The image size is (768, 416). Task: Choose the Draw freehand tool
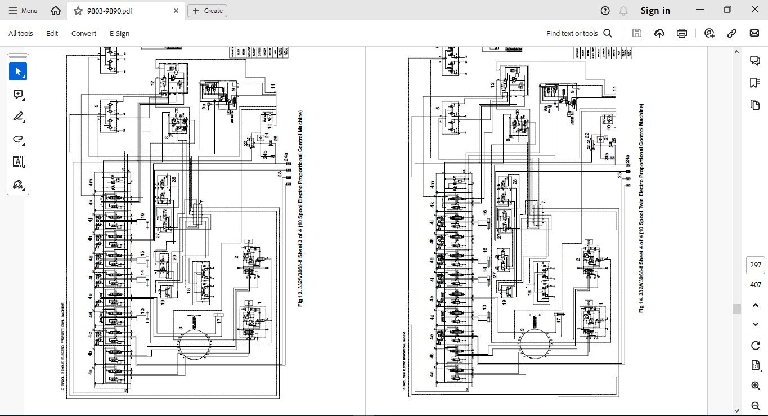coord(18,140)
